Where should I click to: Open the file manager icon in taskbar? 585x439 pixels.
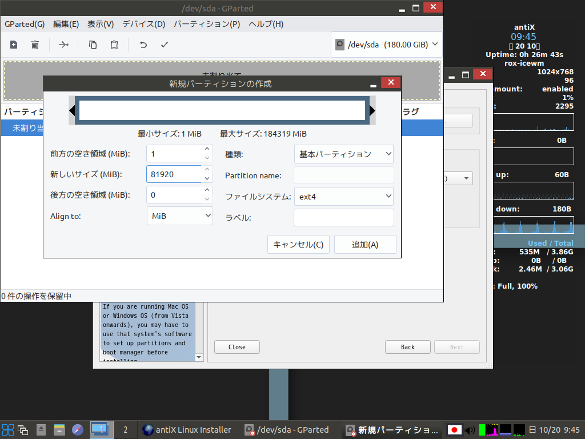click(x=59, y=430)
